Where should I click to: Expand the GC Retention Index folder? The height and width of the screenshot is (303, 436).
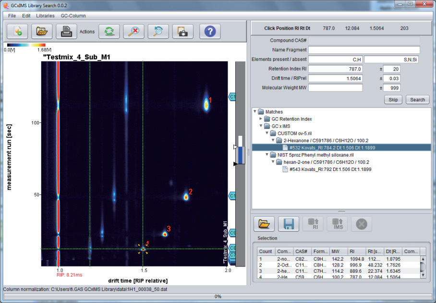coord(261,119)
